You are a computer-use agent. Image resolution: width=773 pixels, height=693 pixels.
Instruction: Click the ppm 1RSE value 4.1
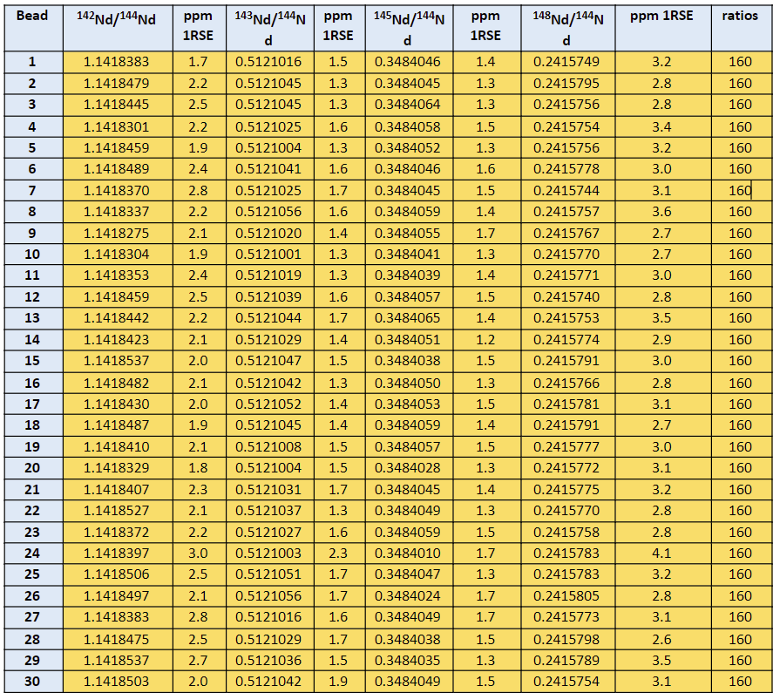click(663, 553)
